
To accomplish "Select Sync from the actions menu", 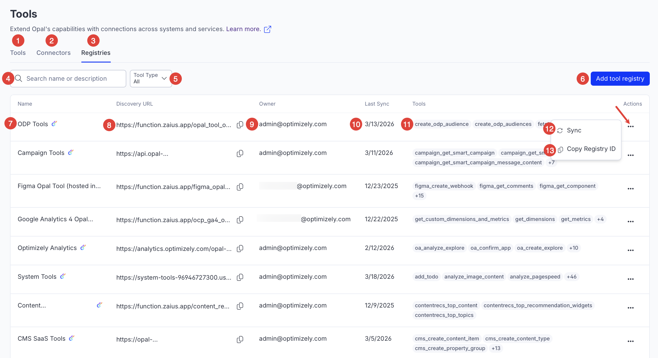I will pyautogui.click(x=574, y=130).
